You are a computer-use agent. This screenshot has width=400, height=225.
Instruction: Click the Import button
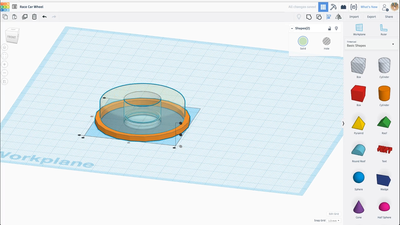(354, 17)
